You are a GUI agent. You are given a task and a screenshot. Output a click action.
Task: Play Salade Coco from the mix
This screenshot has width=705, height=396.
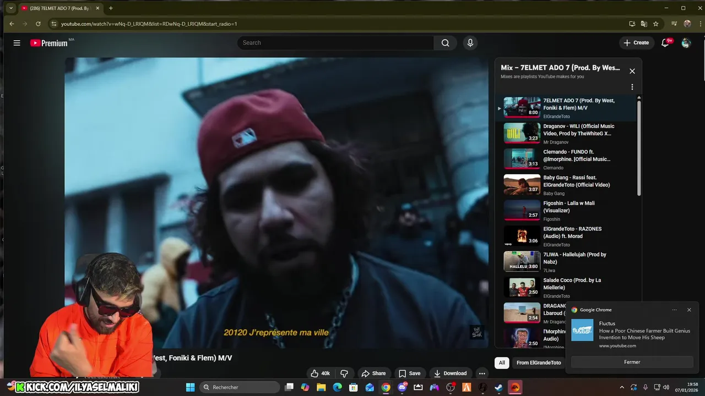click(x=567, y=288)
